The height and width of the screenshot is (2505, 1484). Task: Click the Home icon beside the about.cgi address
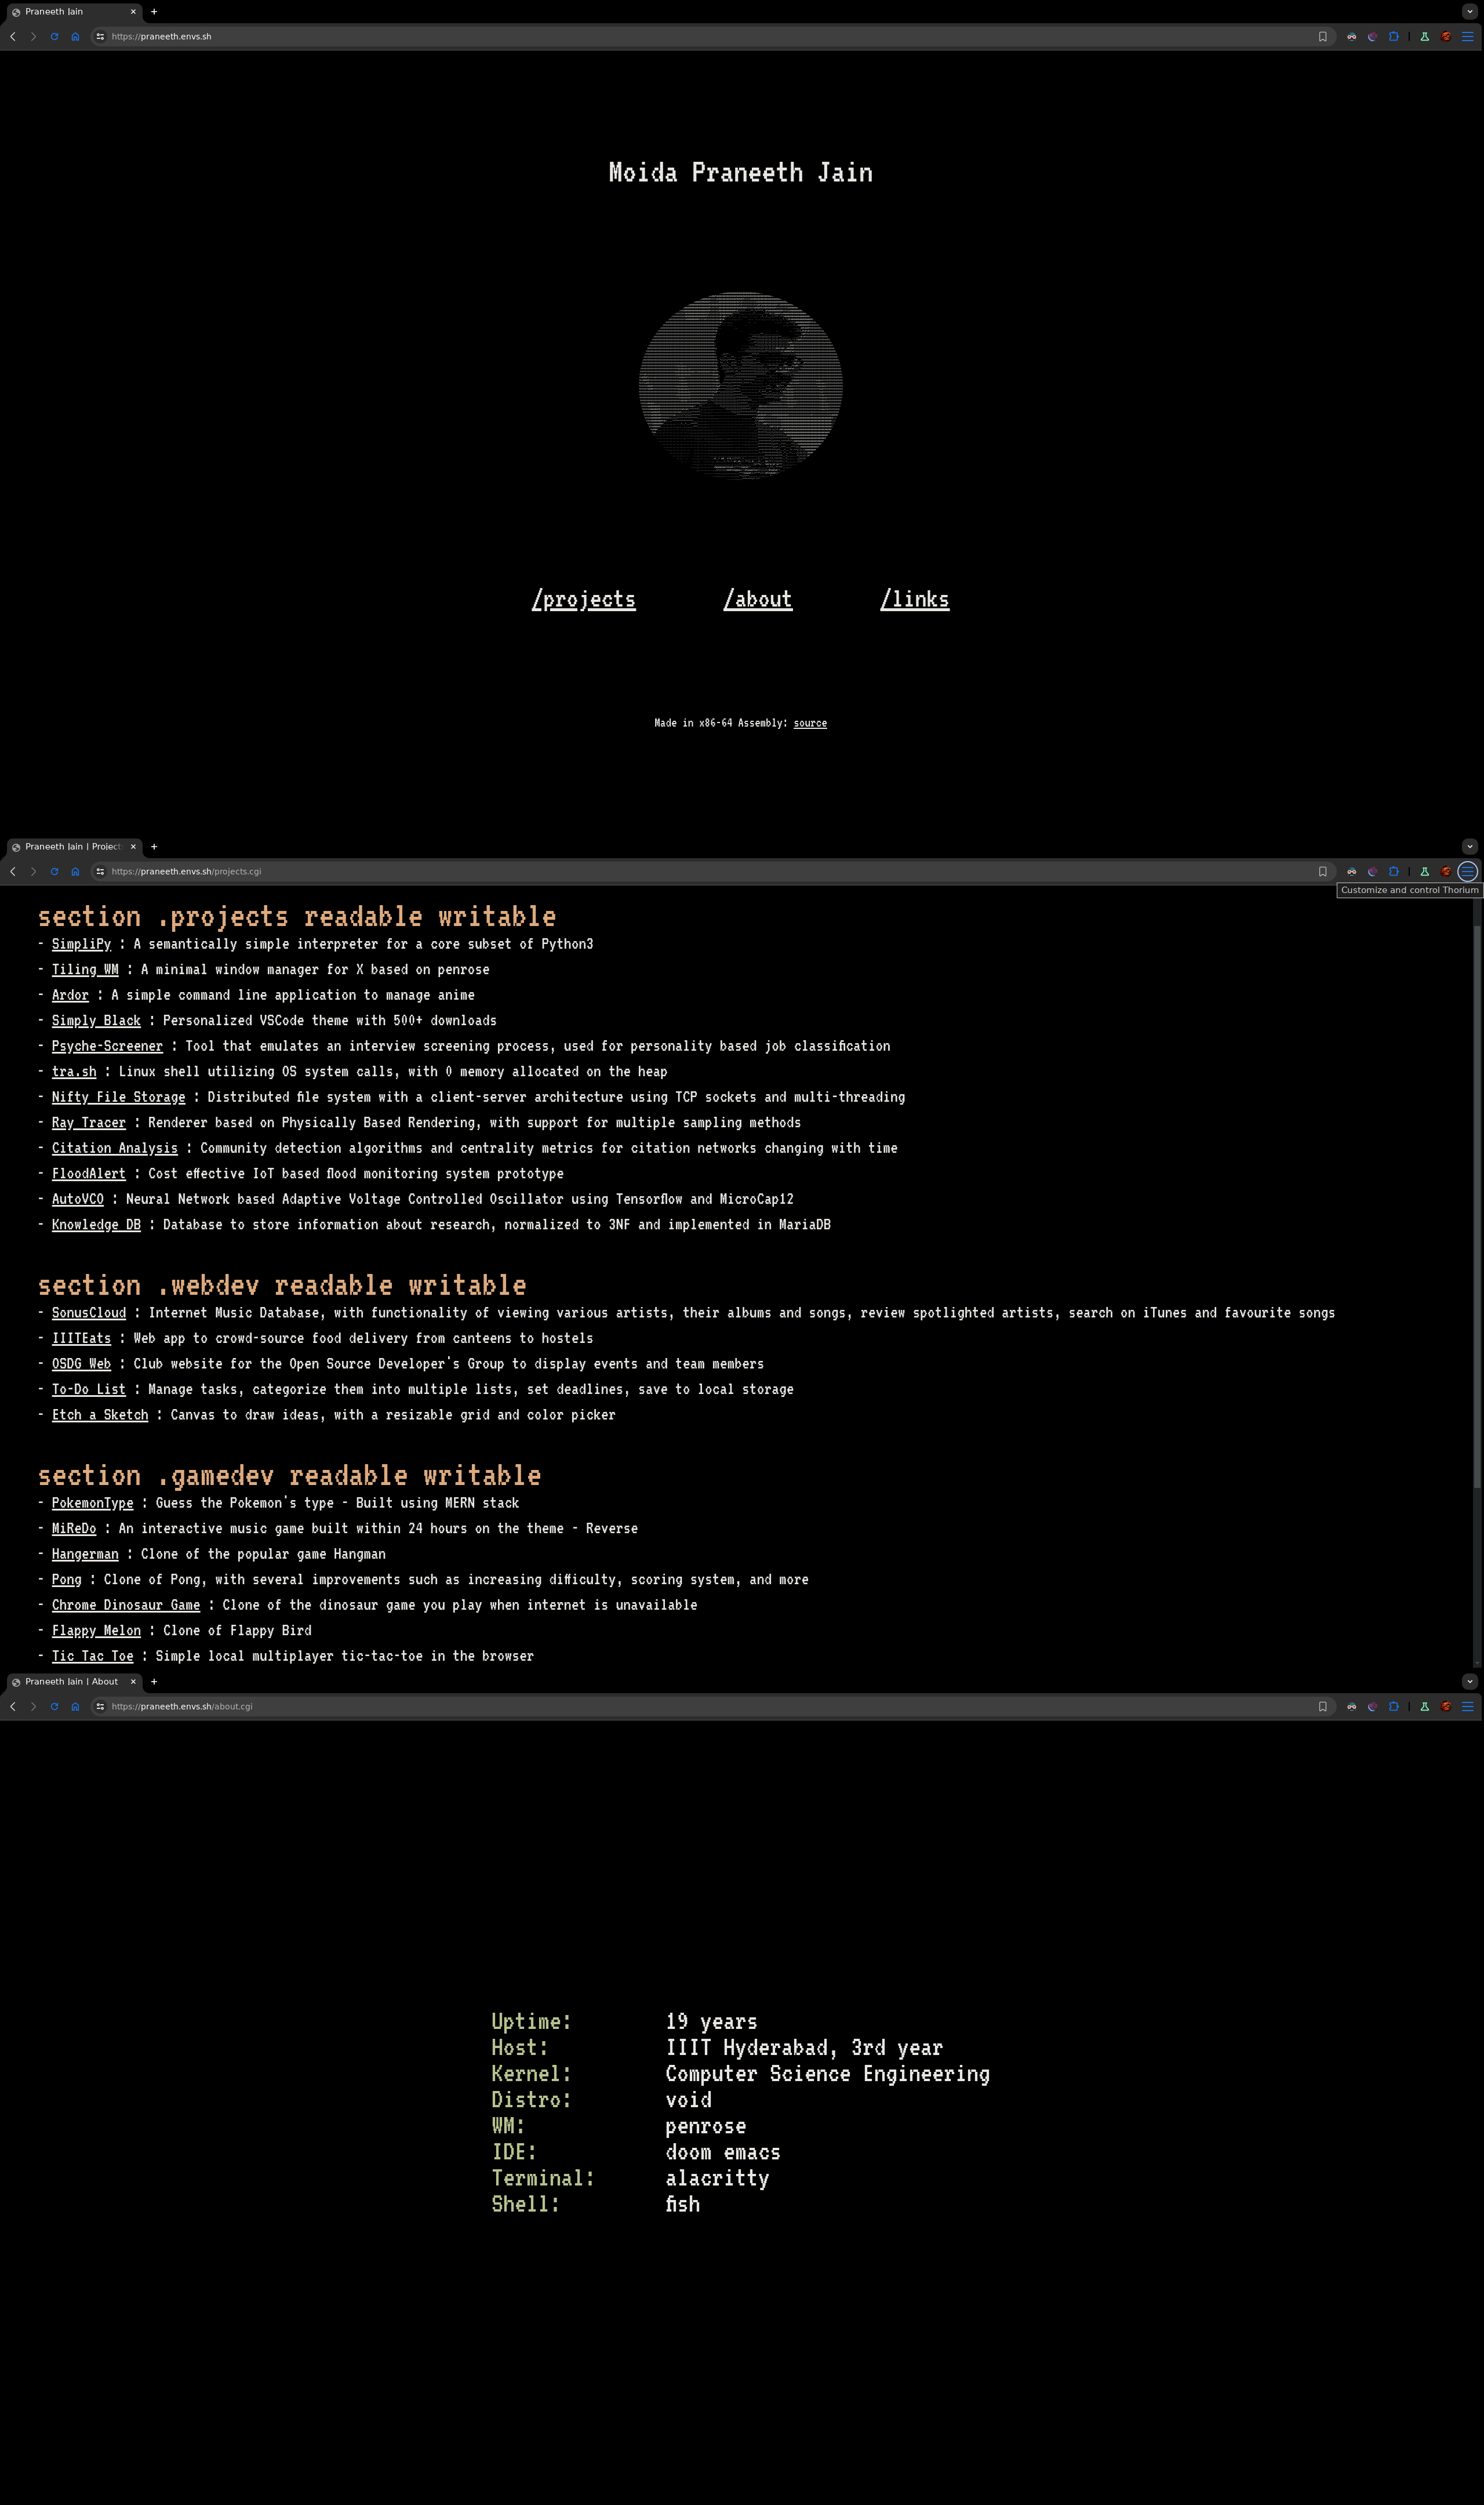tap(75, 1706)
